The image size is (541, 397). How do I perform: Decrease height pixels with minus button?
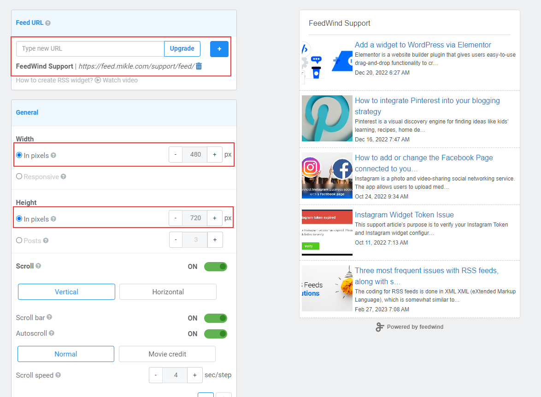176,218
